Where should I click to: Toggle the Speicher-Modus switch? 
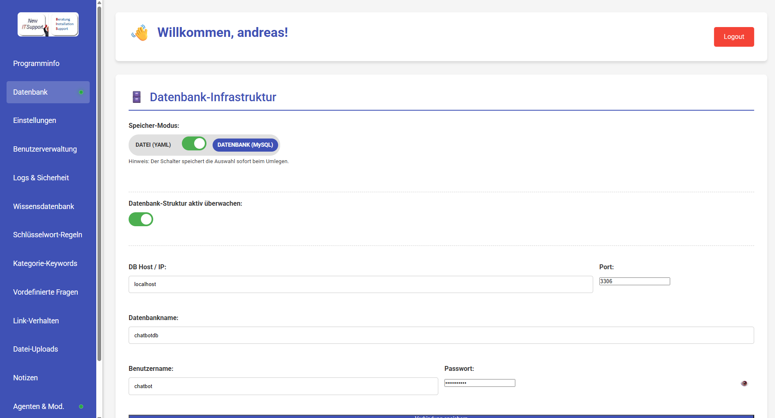coord(194,144)
